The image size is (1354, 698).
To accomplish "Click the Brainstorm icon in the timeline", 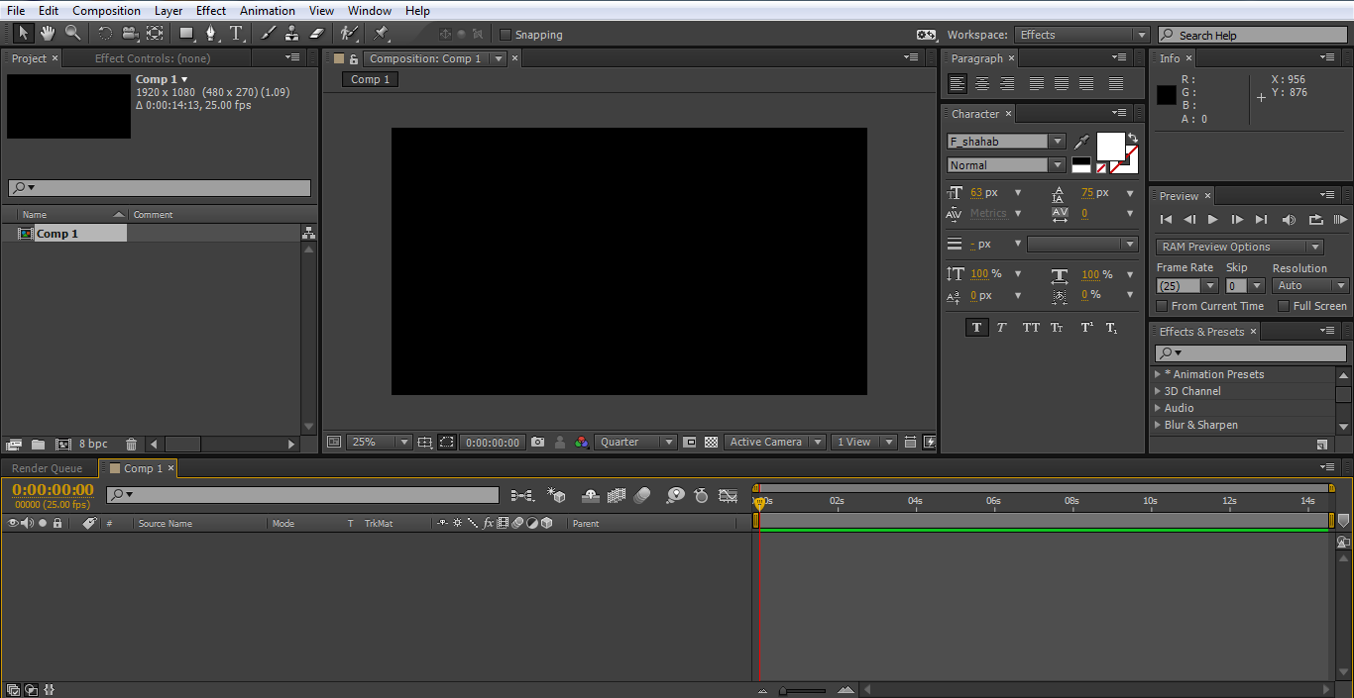I will tap(675, 495).
